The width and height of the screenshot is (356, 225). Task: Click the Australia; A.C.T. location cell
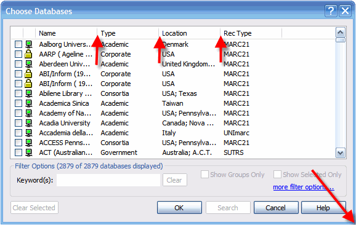[x=187, y=152]
